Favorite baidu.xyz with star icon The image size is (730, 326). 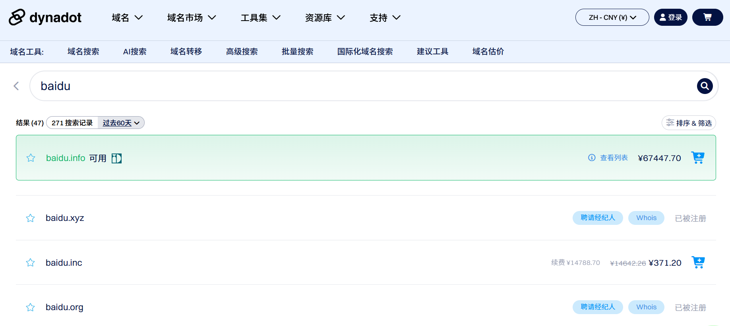coord(31,218)
